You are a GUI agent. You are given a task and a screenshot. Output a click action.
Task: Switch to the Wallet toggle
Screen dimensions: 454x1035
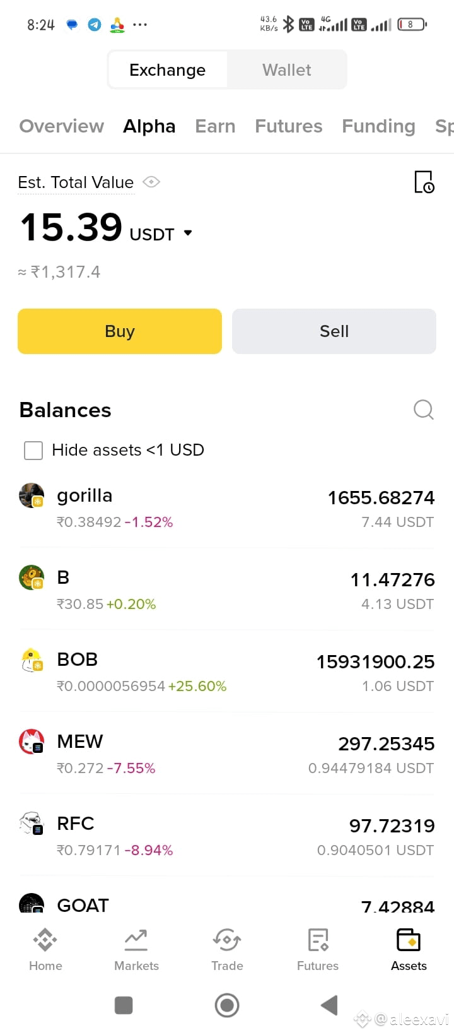(x=287, y=70)
